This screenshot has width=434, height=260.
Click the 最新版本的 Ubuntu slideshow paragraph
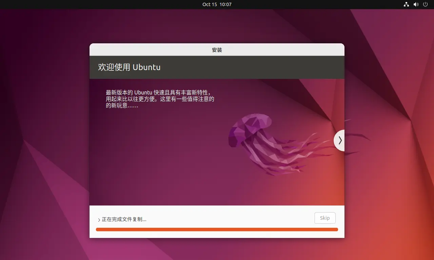tap(160, 99)
